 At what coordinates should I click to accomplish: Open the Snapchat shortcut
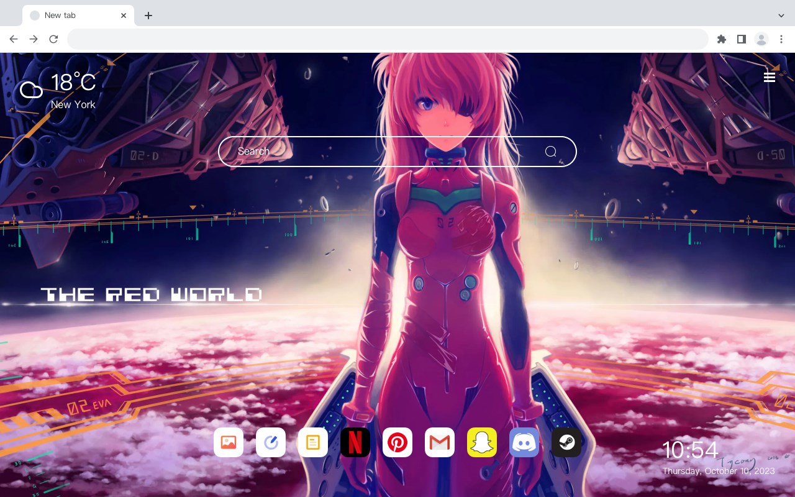(482, 442)
